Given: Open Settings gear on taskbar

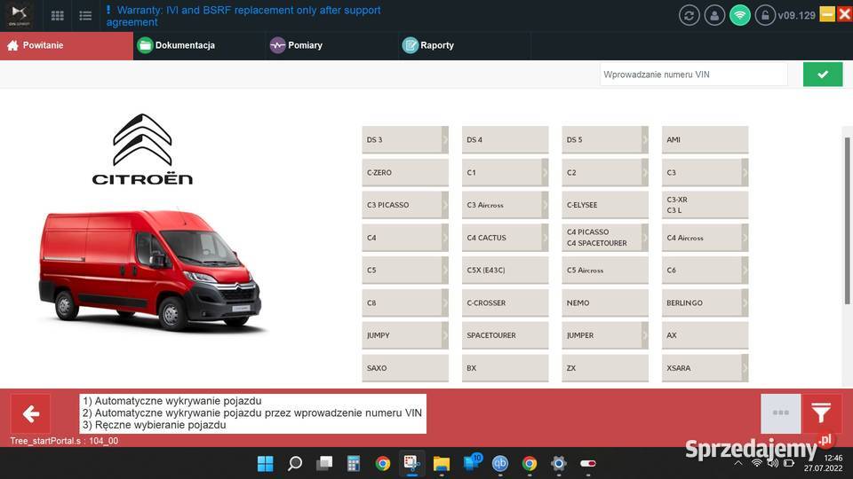Looking at the screenshot, I should click(x=559, y=463).
